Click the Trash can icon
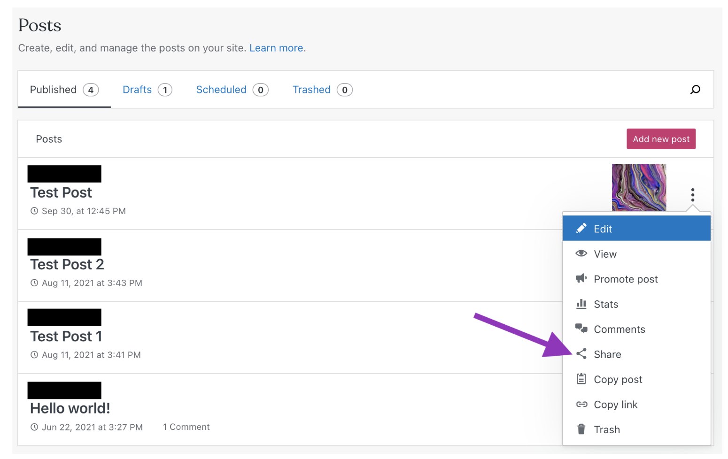Screen dimensions: 728x459 click(581, 429)
